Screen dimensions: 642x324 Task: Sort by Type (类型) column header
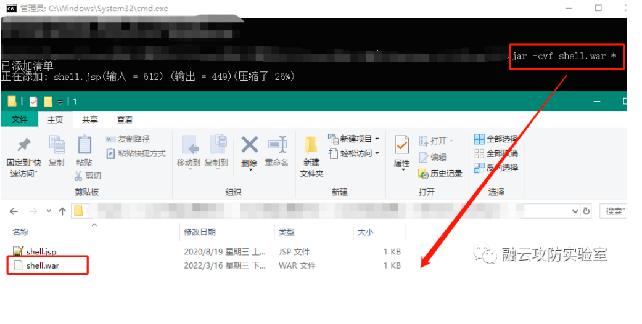[x=287, y=232]
